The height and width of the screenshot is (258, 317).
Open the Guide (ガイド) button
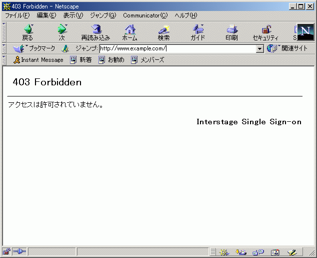[x=197, y=32]
